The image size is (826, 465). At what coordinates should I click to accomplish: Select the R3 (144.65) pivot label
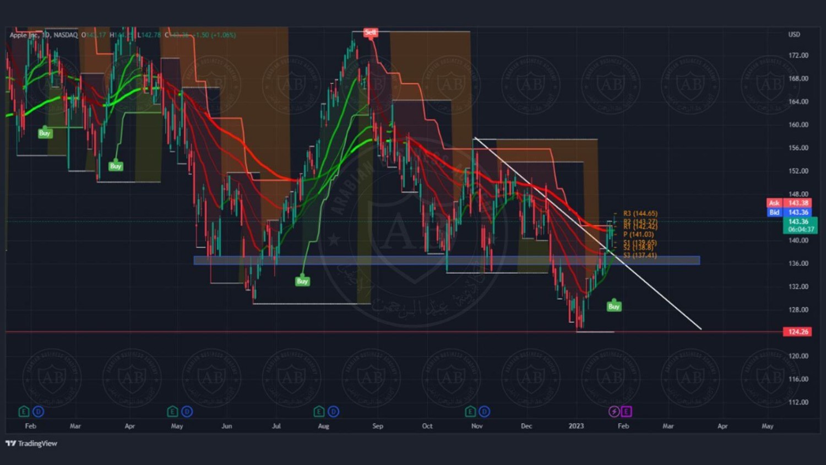click(x=640, y=213)
